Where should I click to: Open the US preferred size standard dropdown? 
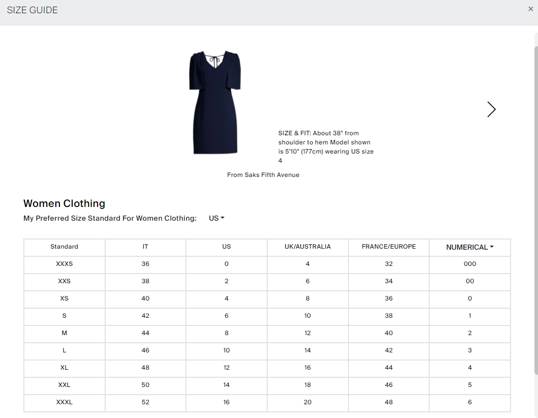tap(216, 218)
